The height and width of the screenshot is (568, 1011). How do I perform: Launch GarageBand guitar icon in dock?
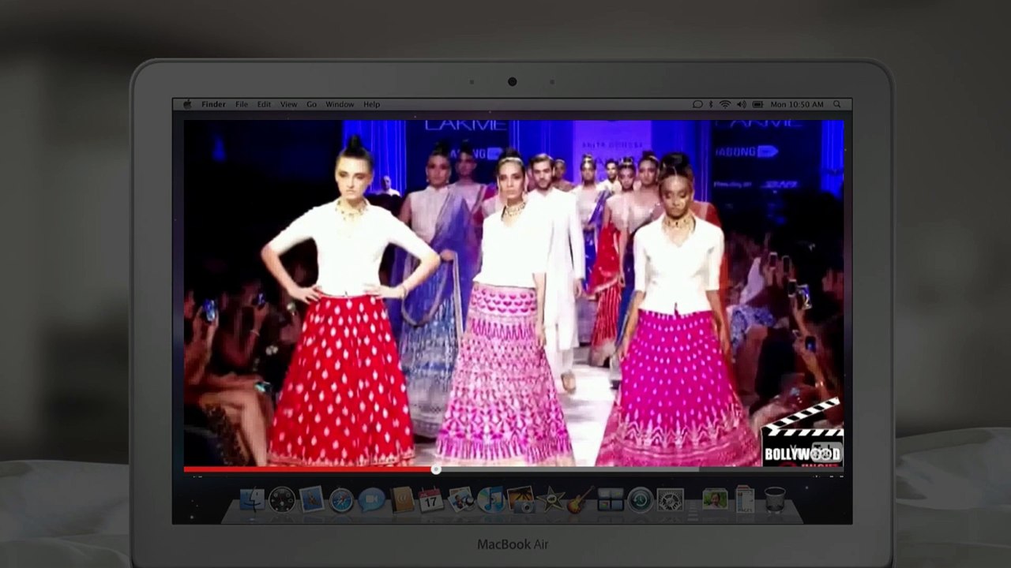tap(580, 499)
